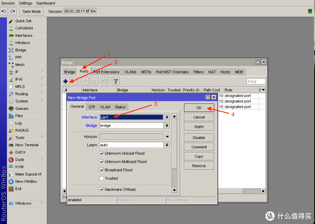
Task: Click dialog scrollbar up arrow
Action: click(174, 116)
